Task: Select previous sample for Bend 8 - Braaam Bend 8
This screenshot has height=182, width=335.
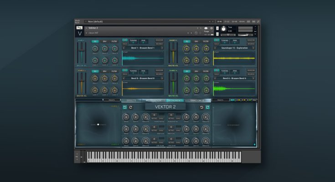Action: 124,78
